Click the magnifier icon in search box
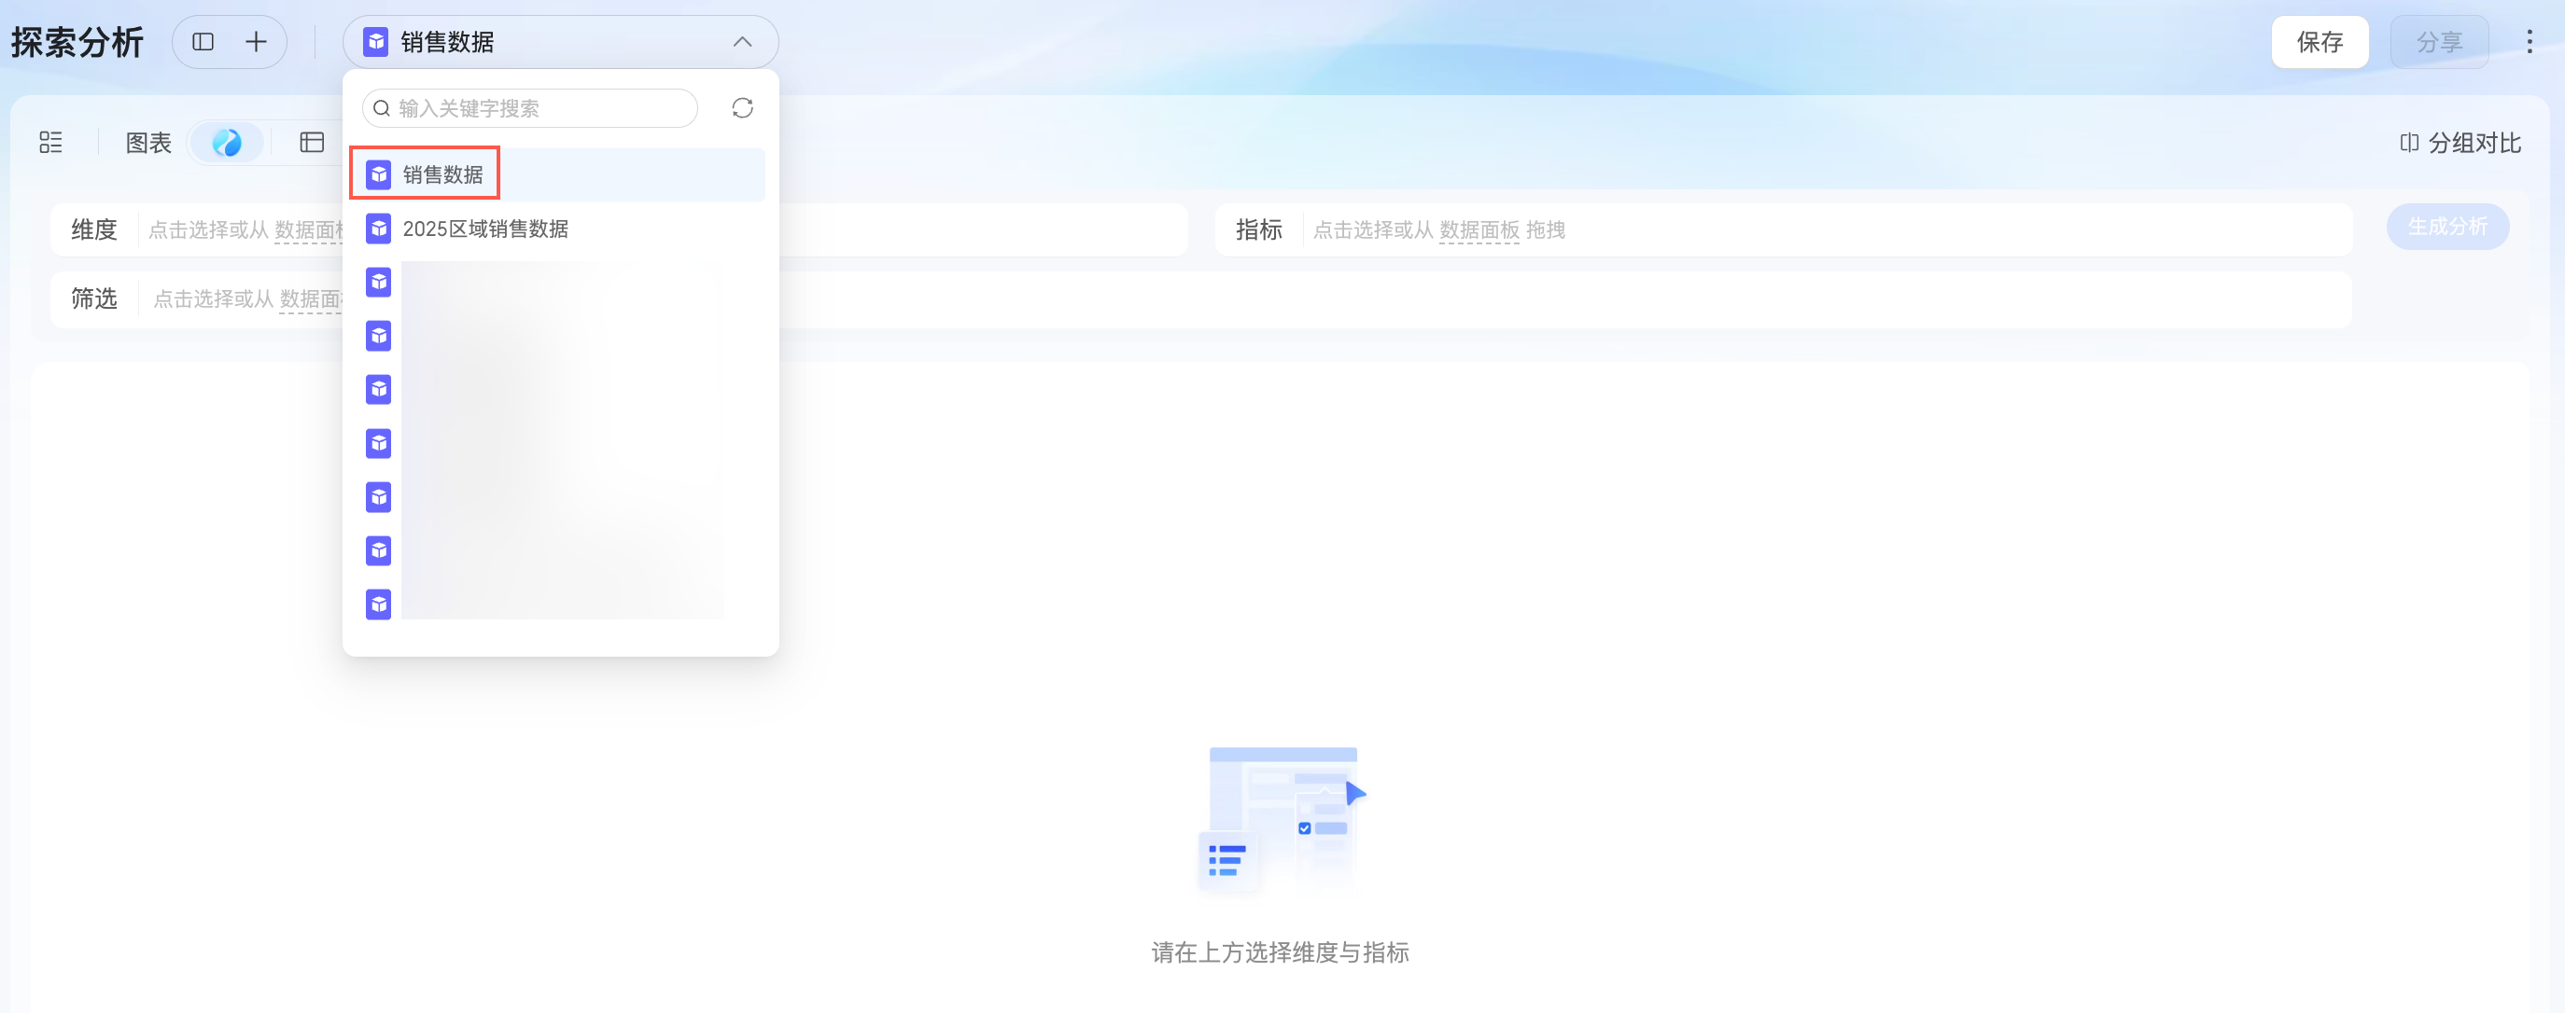The height and width of the screenshot is (1013, 2565). pos(382,107)
